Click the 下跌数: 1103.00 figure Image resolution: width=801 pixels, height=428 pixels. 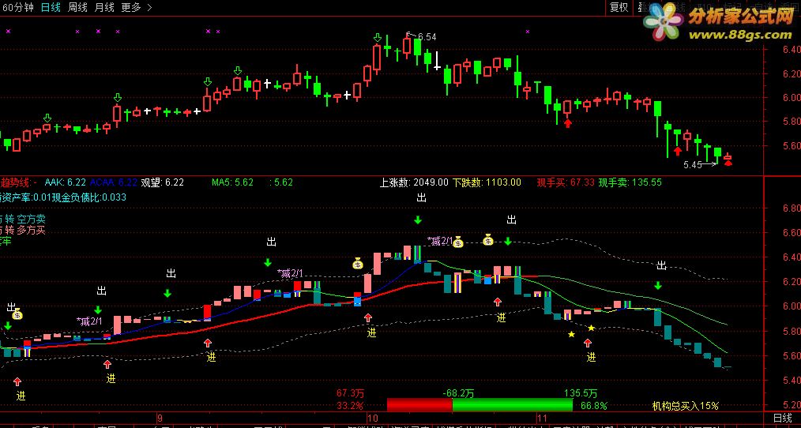tap(487, 182)
